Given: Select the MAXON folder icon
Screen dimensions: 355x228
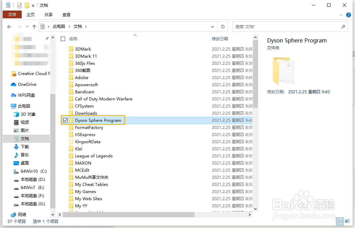Looking at the screenshot, I should coord(71,163).
